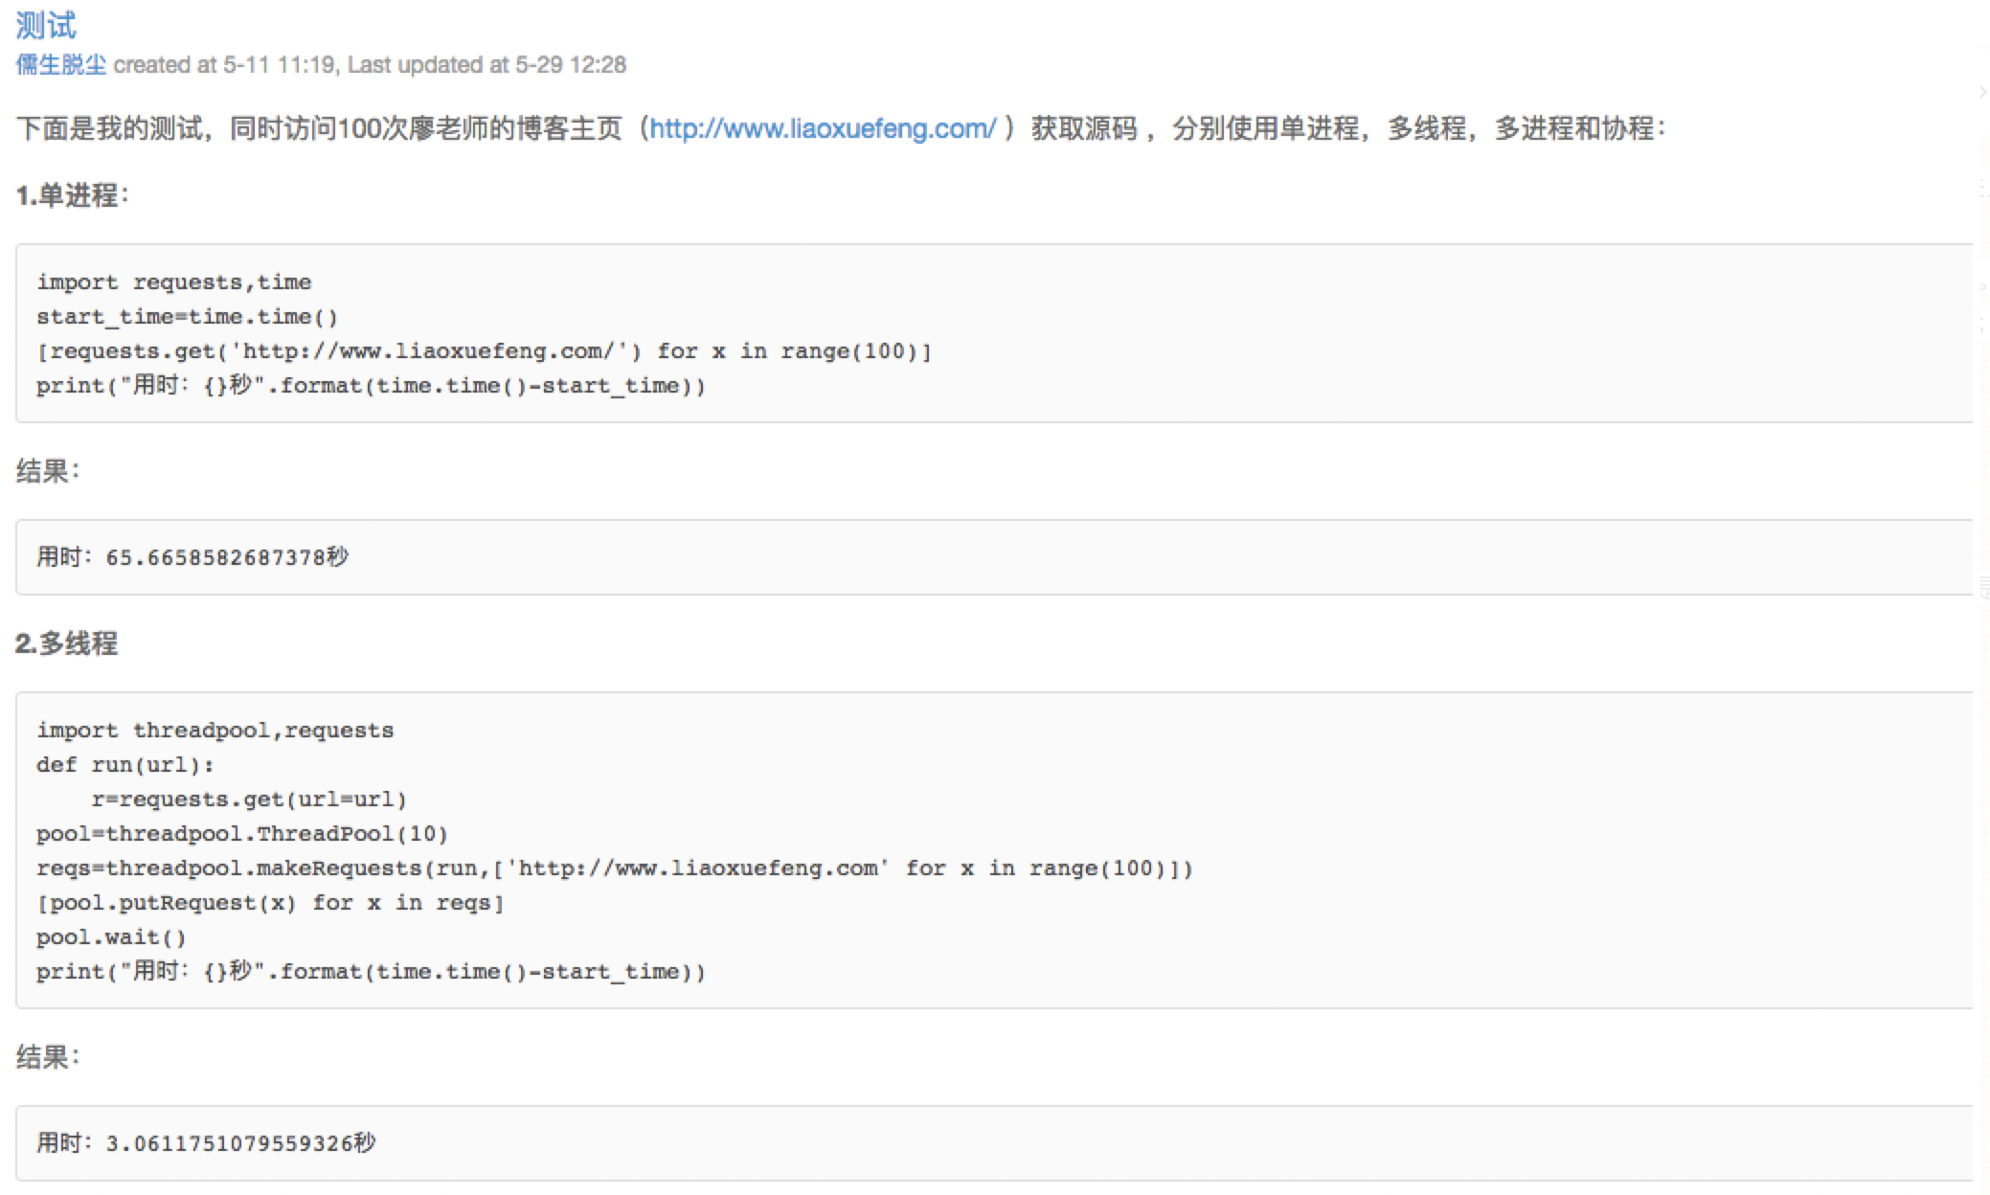The image size is (1990, 1195).
Task: Click the print line in second code block
Action: coord(371,972)
